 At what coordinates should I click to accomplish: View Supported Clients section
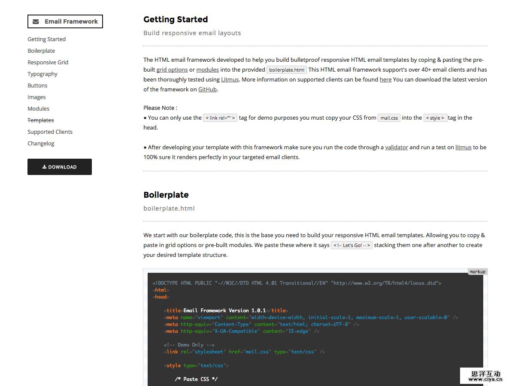tap(50, 132)
